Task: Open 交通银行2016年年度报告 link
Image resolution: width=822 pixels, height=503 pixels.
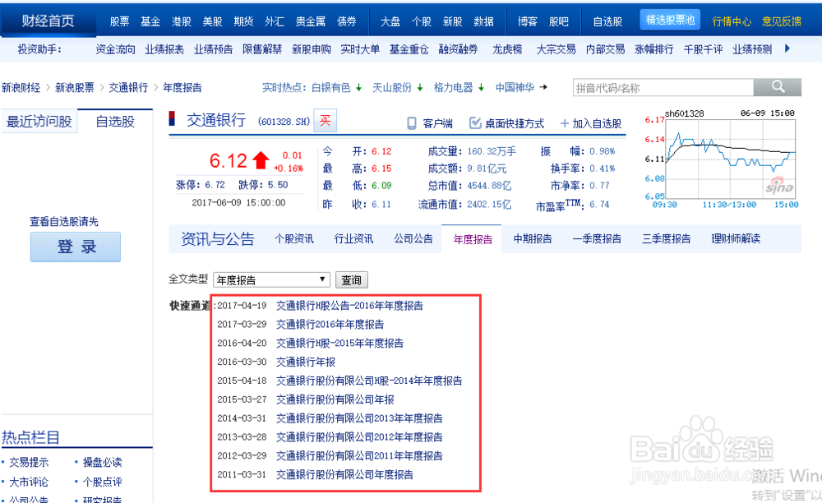Action: tap(330, 325)
